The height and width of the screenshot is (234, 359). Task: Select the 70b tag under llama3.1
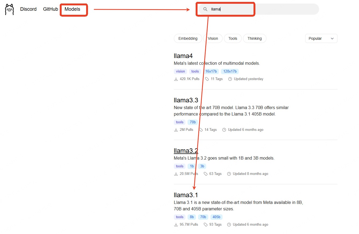pyautogui.click(x=203, y=217)
